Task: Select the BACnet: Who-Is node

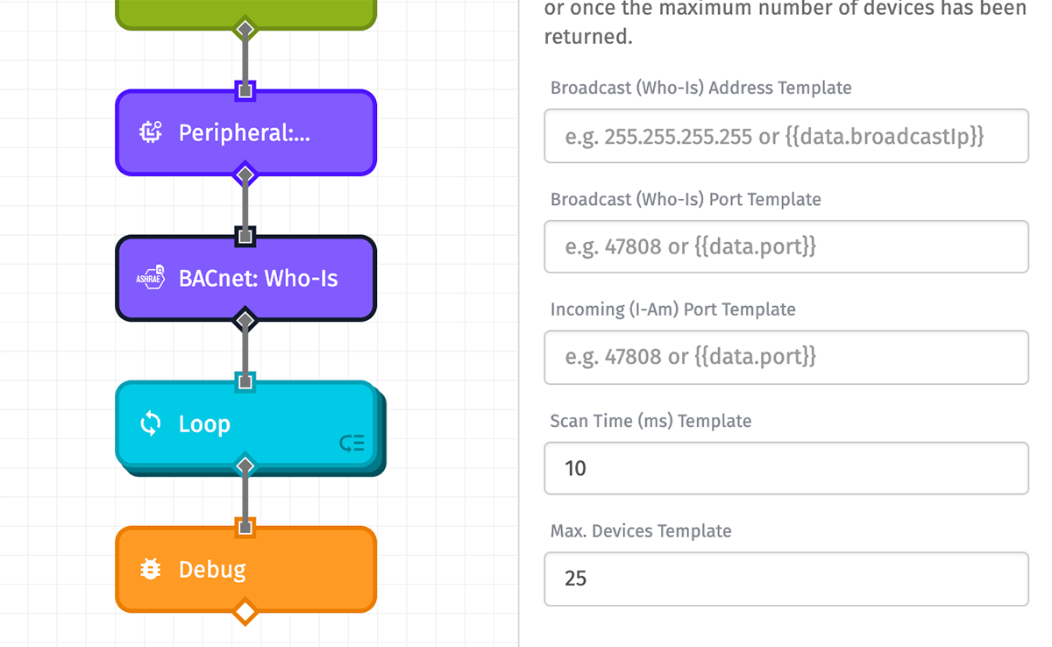Action: coord(245,278)
